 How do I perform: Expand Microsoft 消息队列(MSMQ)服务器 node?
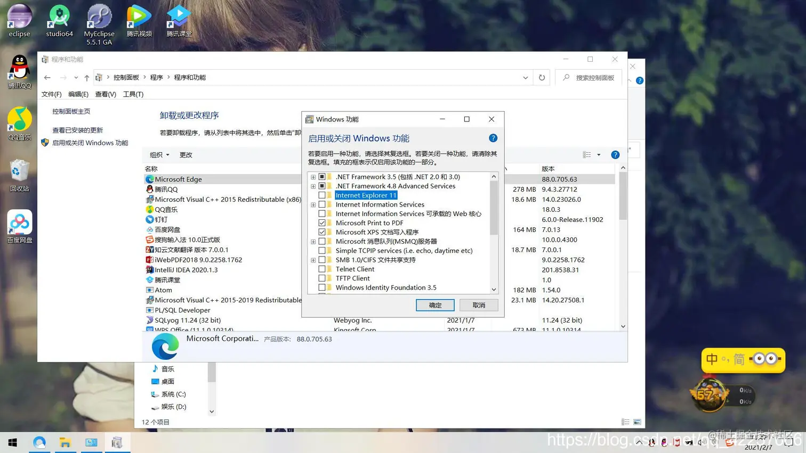313,242
